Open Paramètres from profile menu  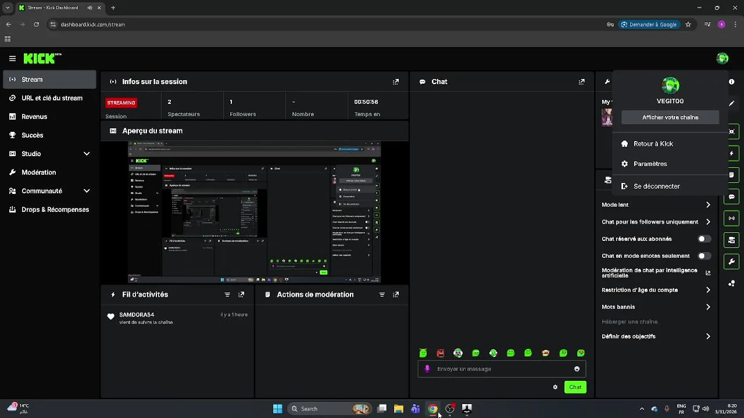670,164
